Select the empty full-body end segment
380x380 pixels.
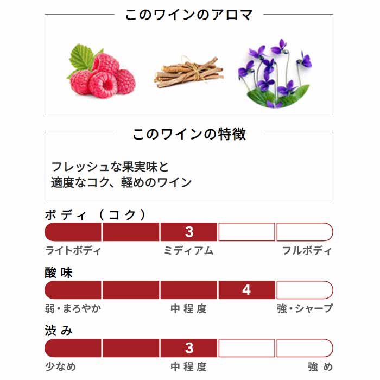click(x=305, y=232)
